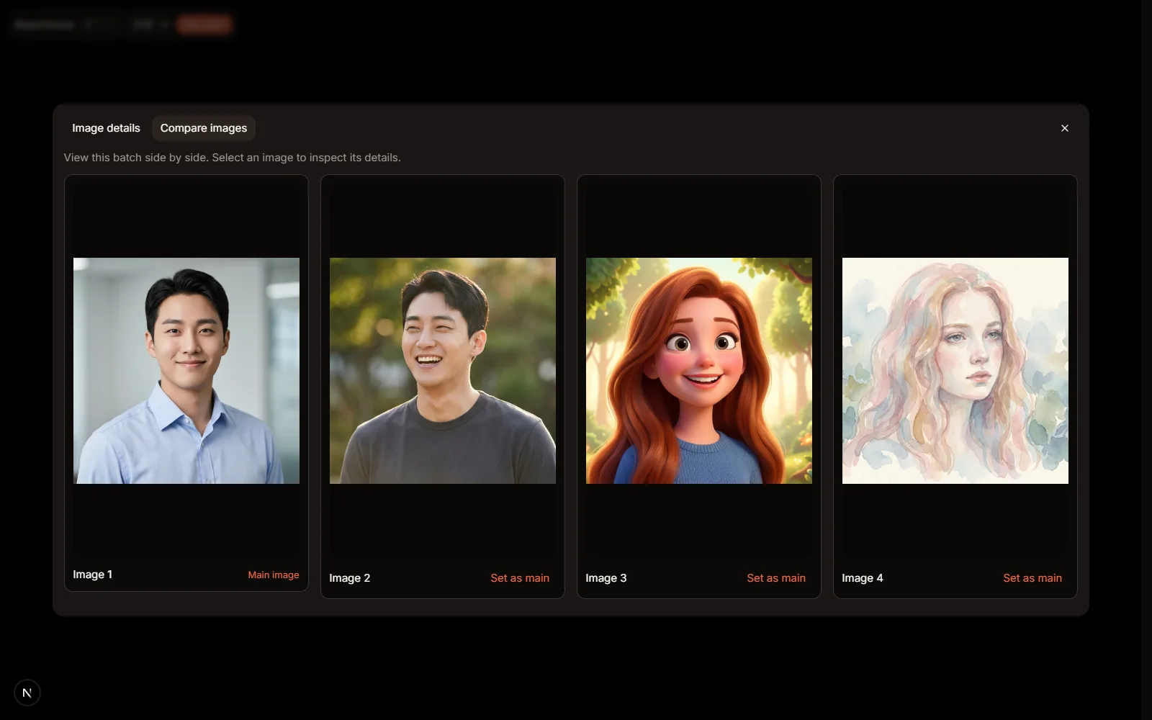The width and height of the screenshot is (1152, 720).
Task: Click the Image 4 caption text
Action: click(x=863, y=578)
